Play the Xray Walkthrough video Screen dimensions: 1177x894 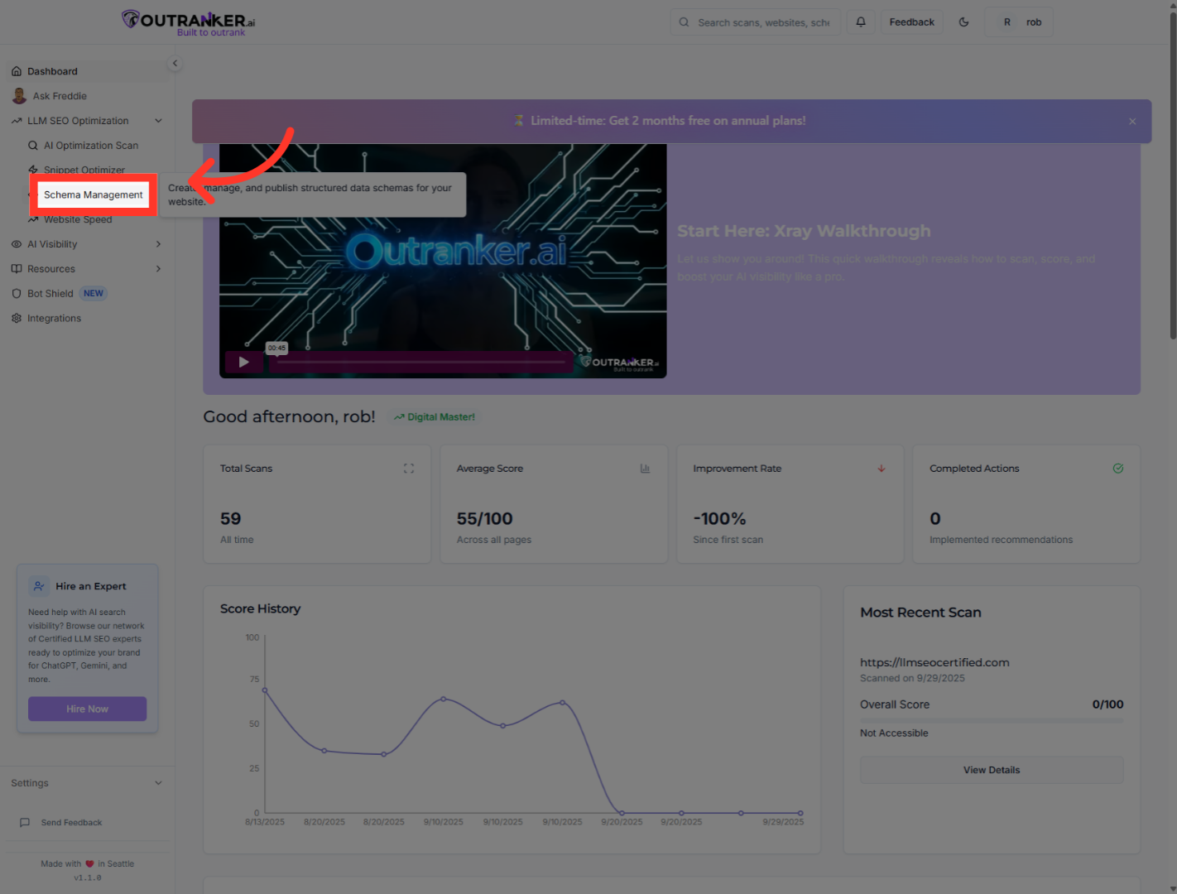pos(243,362)
